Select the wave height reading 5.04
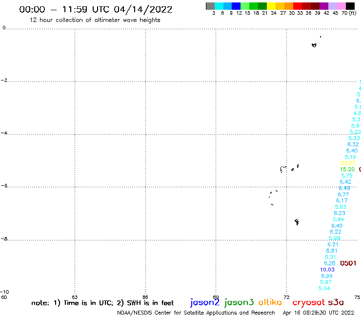The width and height of the screenshot is (361, 317). 324,288
